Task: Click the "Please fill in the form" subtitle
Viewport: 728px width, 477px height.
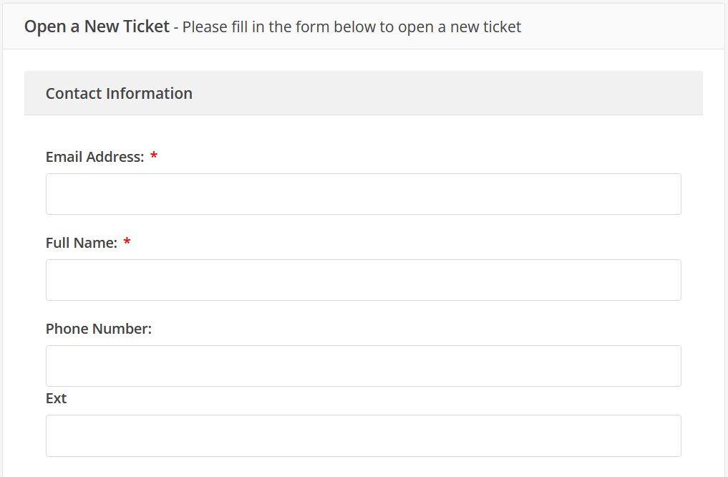Action: [x=351, y=27]
